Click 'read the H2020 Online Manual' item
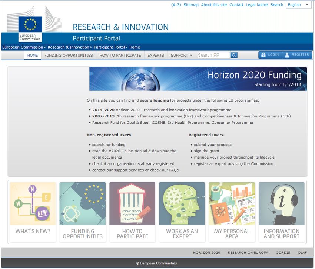This screenshot has height=269, width=315. pos(134,154)
